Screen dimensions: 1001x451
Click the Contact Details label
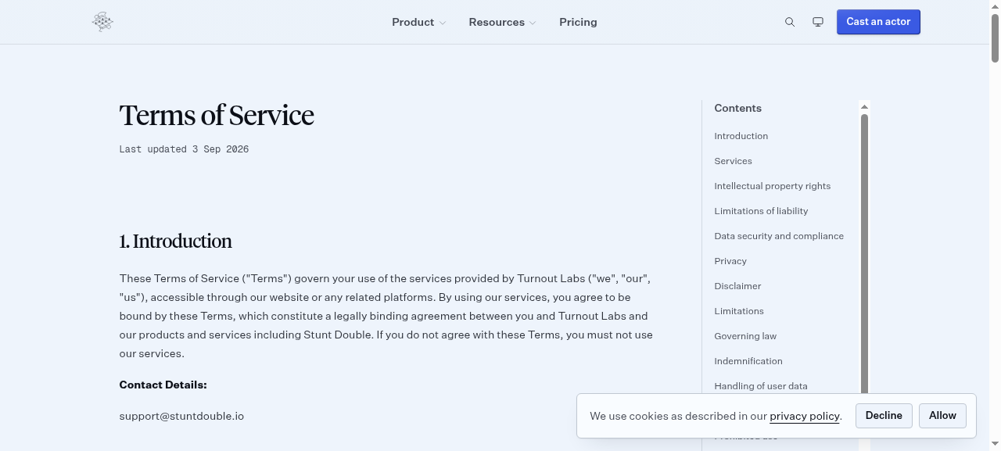pos(163,385)
